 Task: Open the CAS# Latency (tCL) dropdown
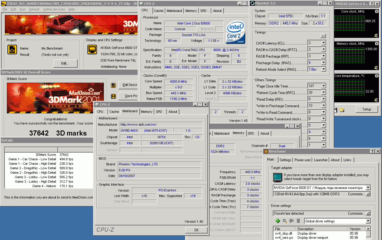(324, 43)
